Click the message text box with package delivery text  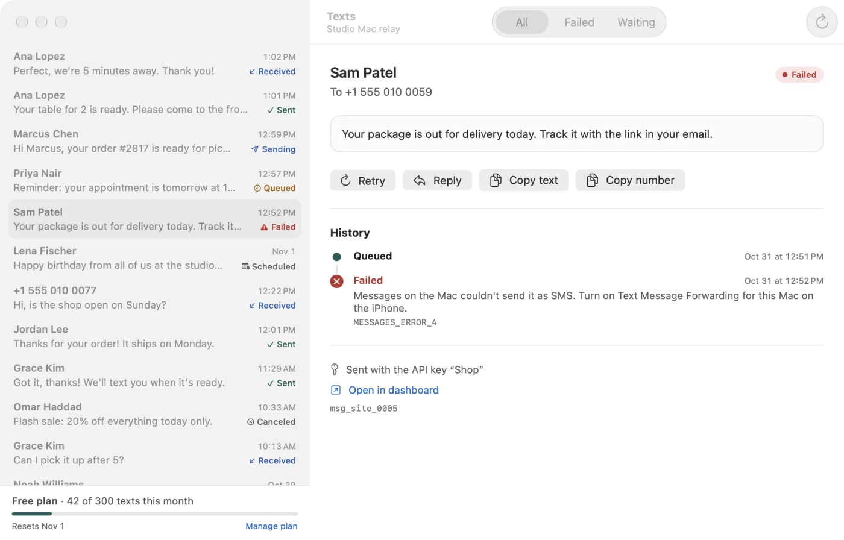tap(576, 134)
